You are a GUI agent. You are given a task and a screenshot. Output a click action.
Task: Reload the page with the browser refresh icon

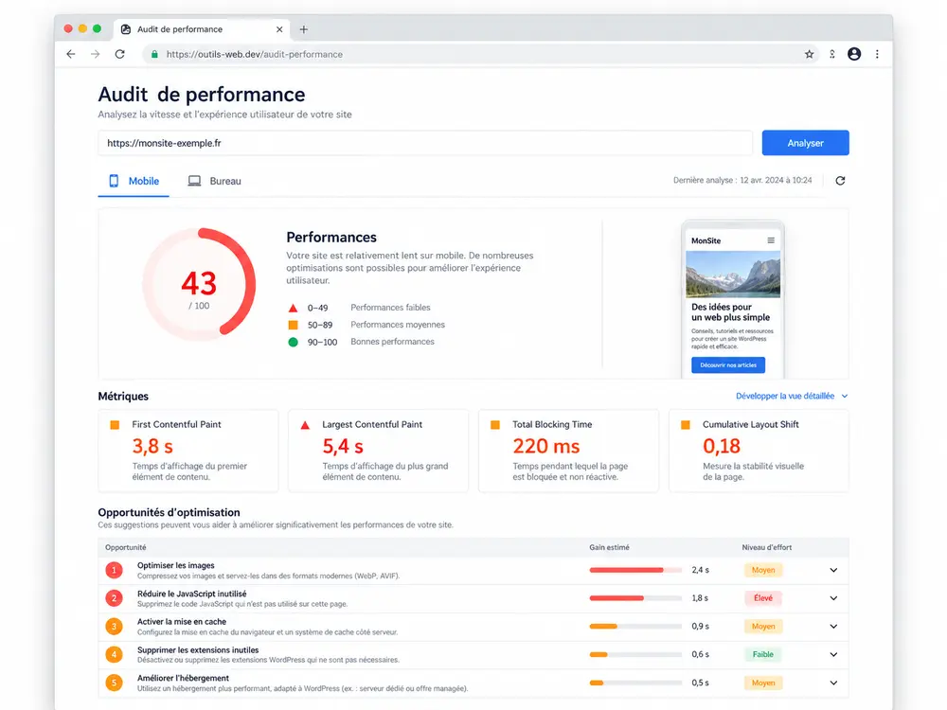[120, 54]
